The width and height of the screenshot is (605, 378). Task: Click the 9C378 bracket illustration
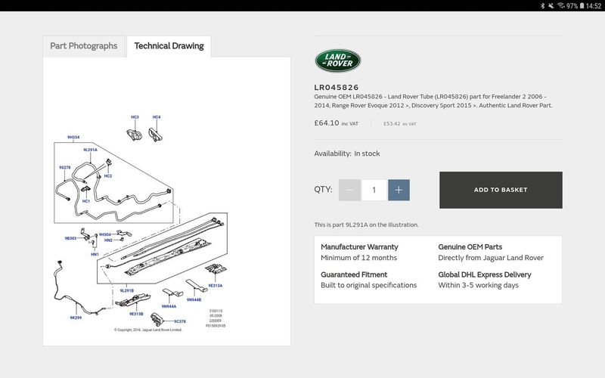click(157, 319)
